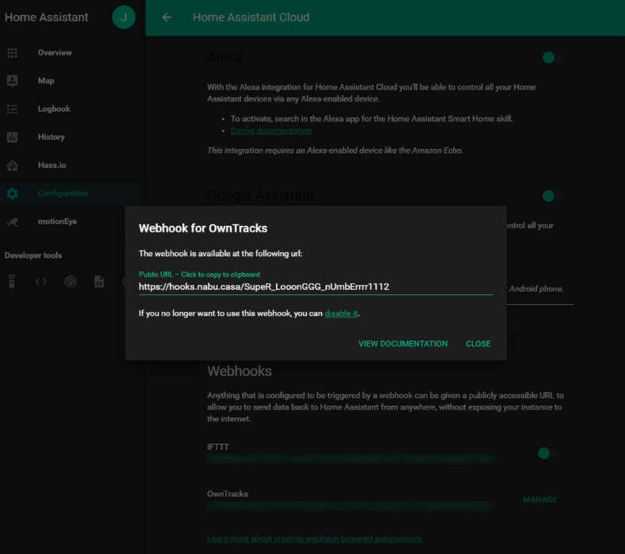The image size is (625, 554).
Task: Click the Developer tools heading
Action: 33,255
